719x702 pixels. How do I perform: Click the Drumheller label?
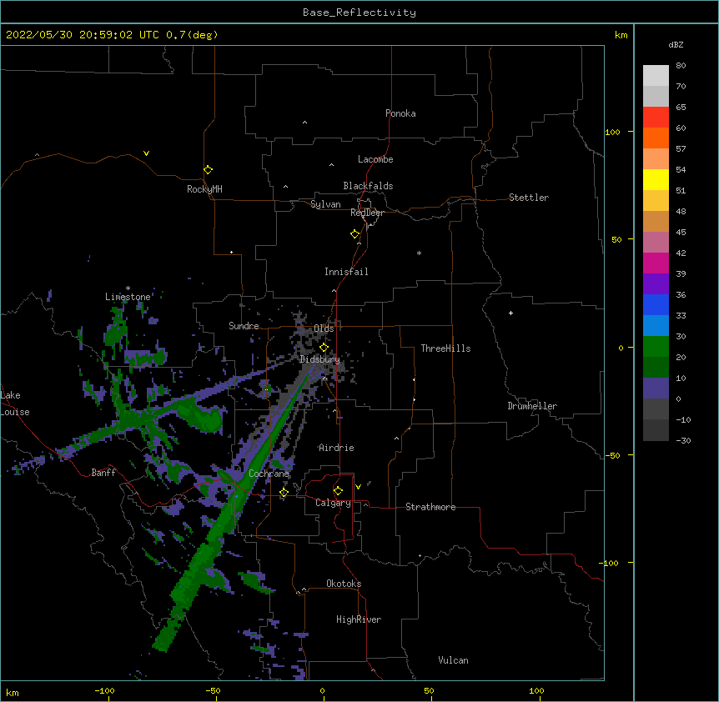click(x=532, y=406)
